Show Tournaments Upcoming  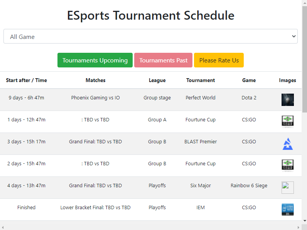(x=95, y=60)
